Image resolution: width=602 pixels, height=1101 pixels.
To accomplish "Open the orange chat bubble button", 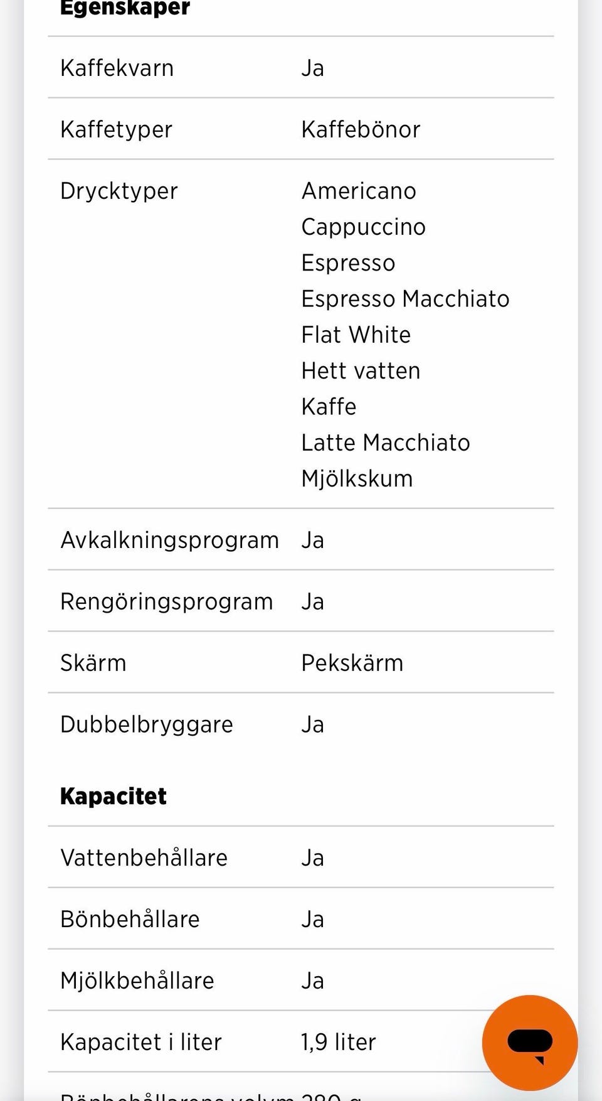I will 529,1042.
